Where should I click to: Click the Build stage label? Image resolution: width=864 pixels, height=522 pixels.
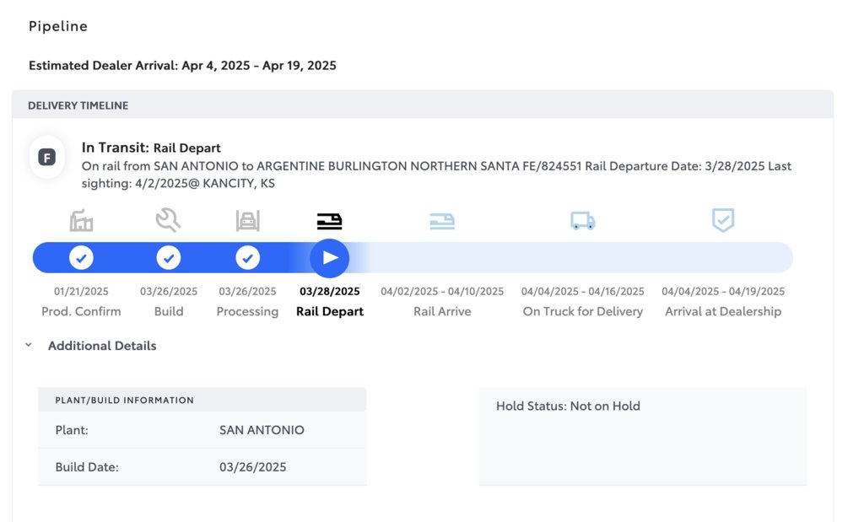pos(169,312)
